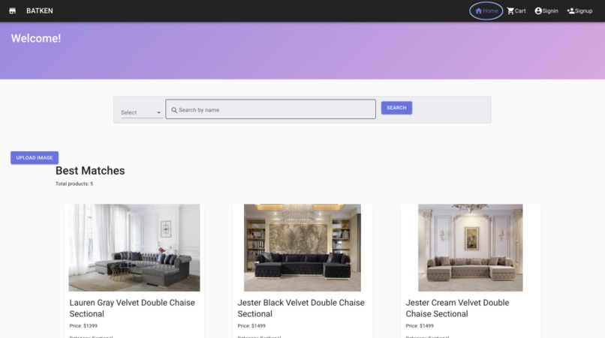This screenshot has height=338, width=605.
Task: Select the Jester Black Velvet Double Chaise Sectional title
Action: click(301, 308)
